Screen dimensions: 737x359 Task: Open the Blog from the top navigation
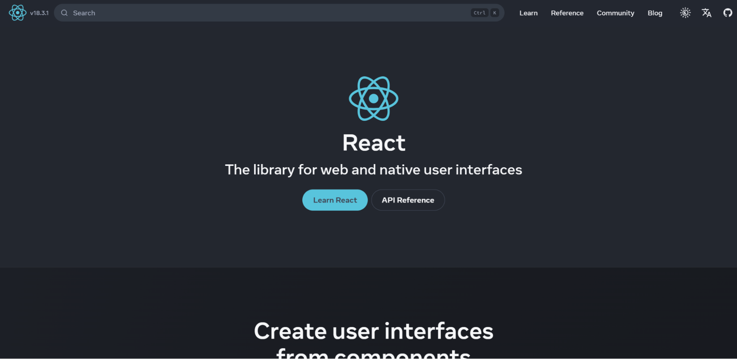pyautogui.click(x=654, y=13)
